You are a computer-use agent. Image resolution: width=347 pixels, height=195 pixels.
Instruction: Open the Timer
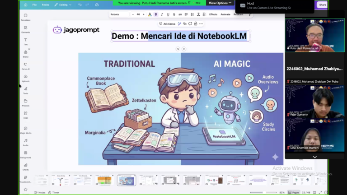54,193
